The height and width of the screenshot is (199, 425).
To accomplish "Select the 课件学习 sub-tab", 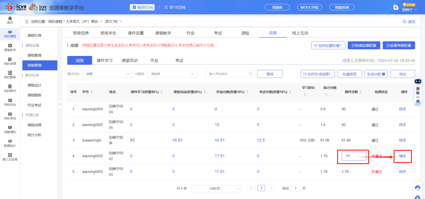I will pos(104,61).
